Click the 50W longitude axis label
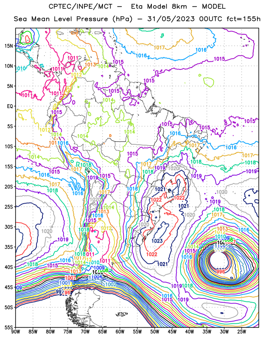Viewport: 265px width, 343px height. [x=154, y=331]
